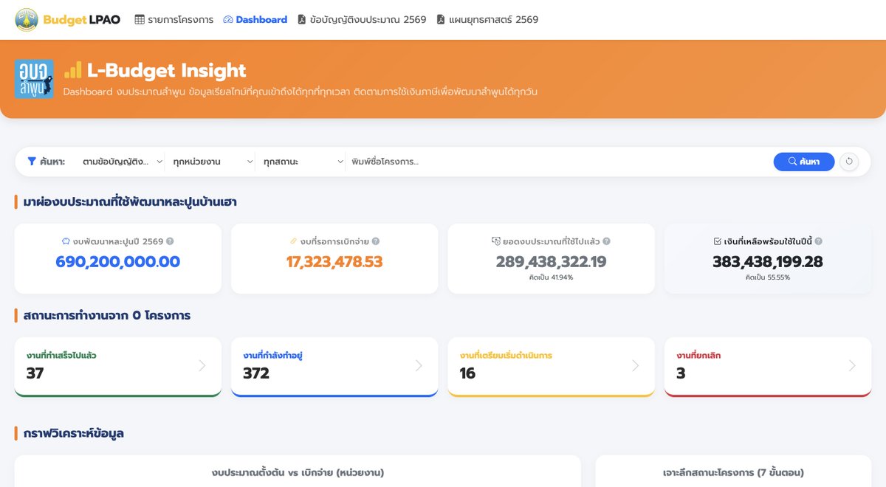This screenshot has height=487, width=886.
Task: Click the link icon on งบที่รอการเบิกจ่าย card
Action: (293, 241)
